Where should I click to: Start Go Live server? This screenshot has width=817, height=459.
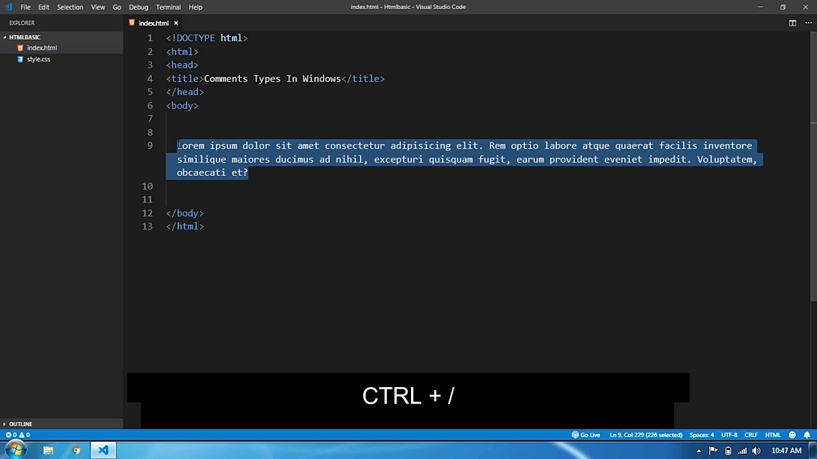586,435
